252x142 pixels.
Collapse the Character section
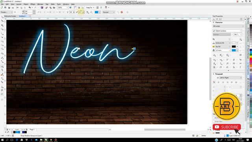213,22
